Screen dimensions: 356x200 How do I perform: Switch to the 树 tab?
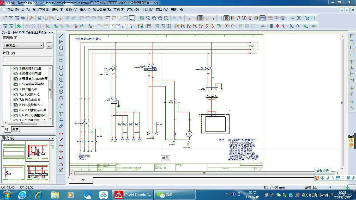pos(7,129)
